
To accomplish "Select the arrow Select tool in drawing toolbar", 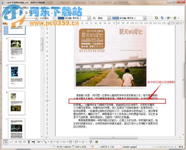I will [6, 142].
